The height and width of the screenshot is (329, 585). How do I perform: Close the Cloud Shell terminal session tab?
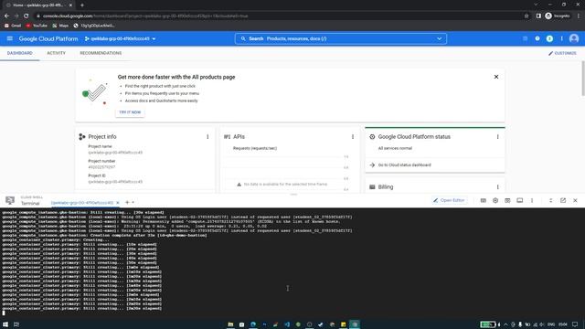118,203
